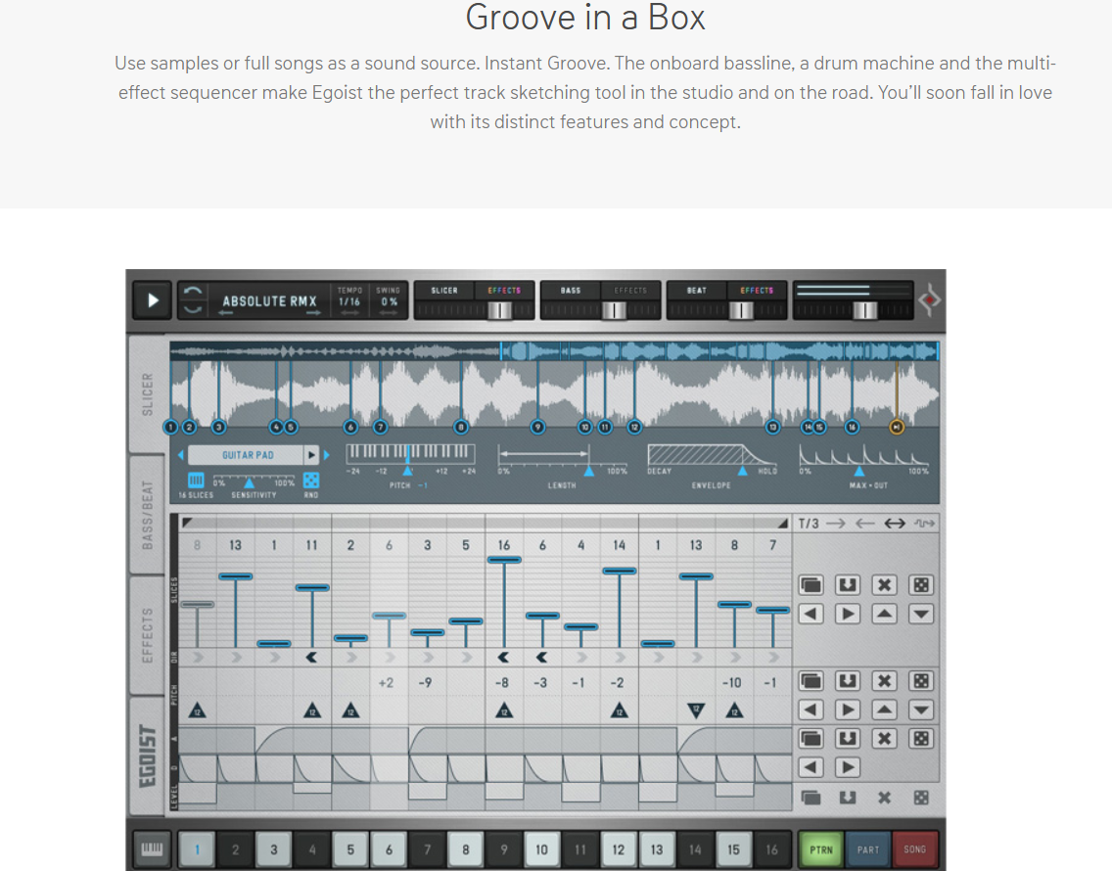Image resolution: width=1112 pixels, height=871 pixels.
Task: Copy the pitch row with stacked-pages icon
Action: (x=811, y=681)
